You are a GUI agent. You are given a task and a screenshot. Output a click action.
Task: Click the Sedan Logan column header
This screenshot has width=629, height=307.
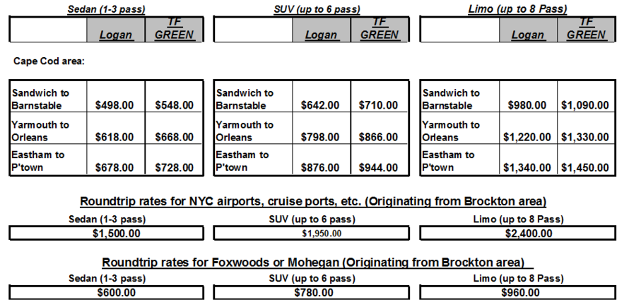[116, 29]
